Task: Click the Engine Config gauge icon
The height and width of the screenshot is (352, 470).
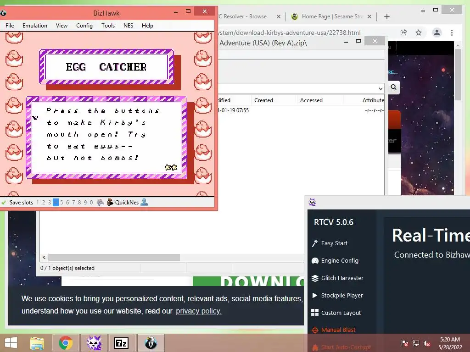Action: coord(315,261)
